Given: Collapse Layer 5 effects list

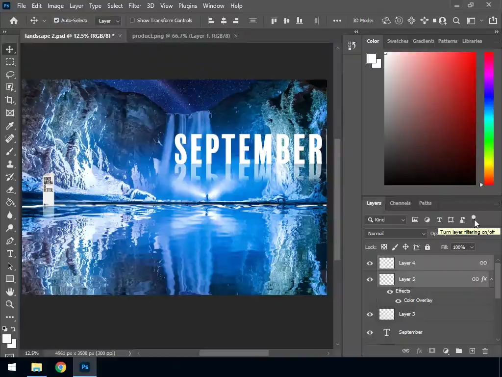Looking at the screenshot, I should pyautogui.click(x=491, y=279).
